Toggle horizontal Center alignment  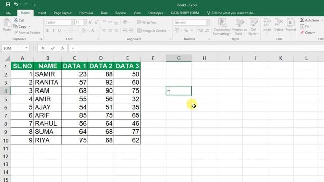[110, 31]
